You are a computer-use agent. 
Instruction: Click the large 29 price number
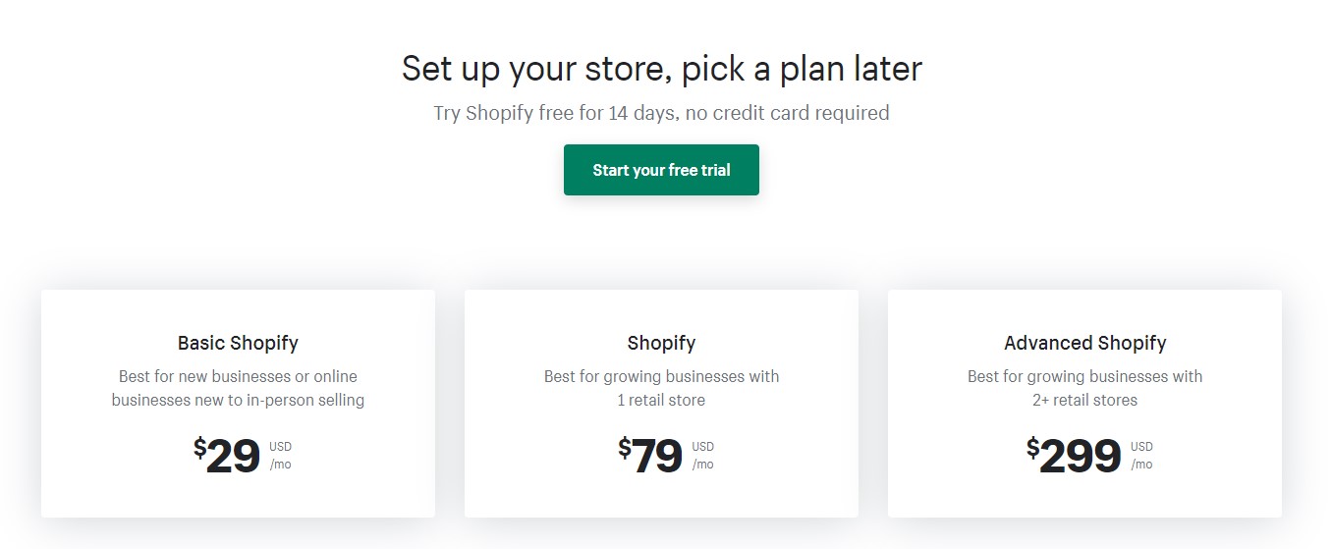234,457
